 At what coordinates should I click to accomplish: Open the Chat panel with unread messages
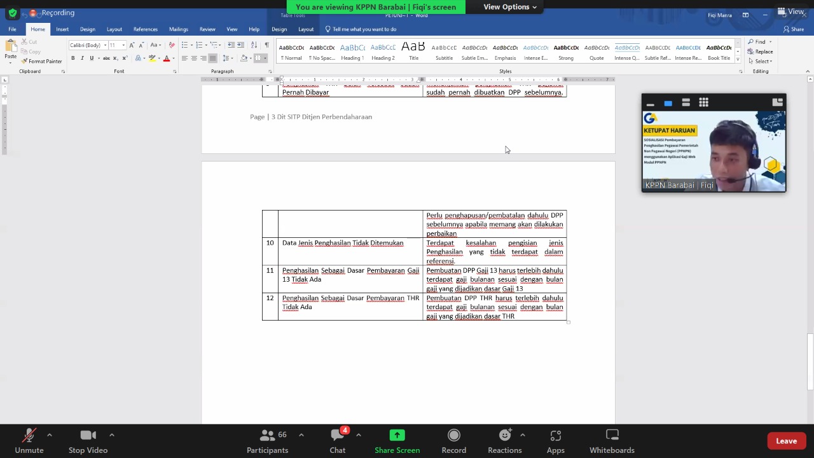click(337, 441)
